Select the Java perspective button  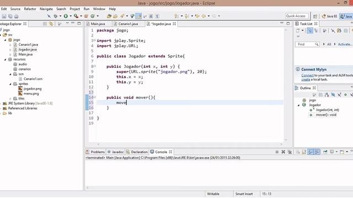click(346, 16)
